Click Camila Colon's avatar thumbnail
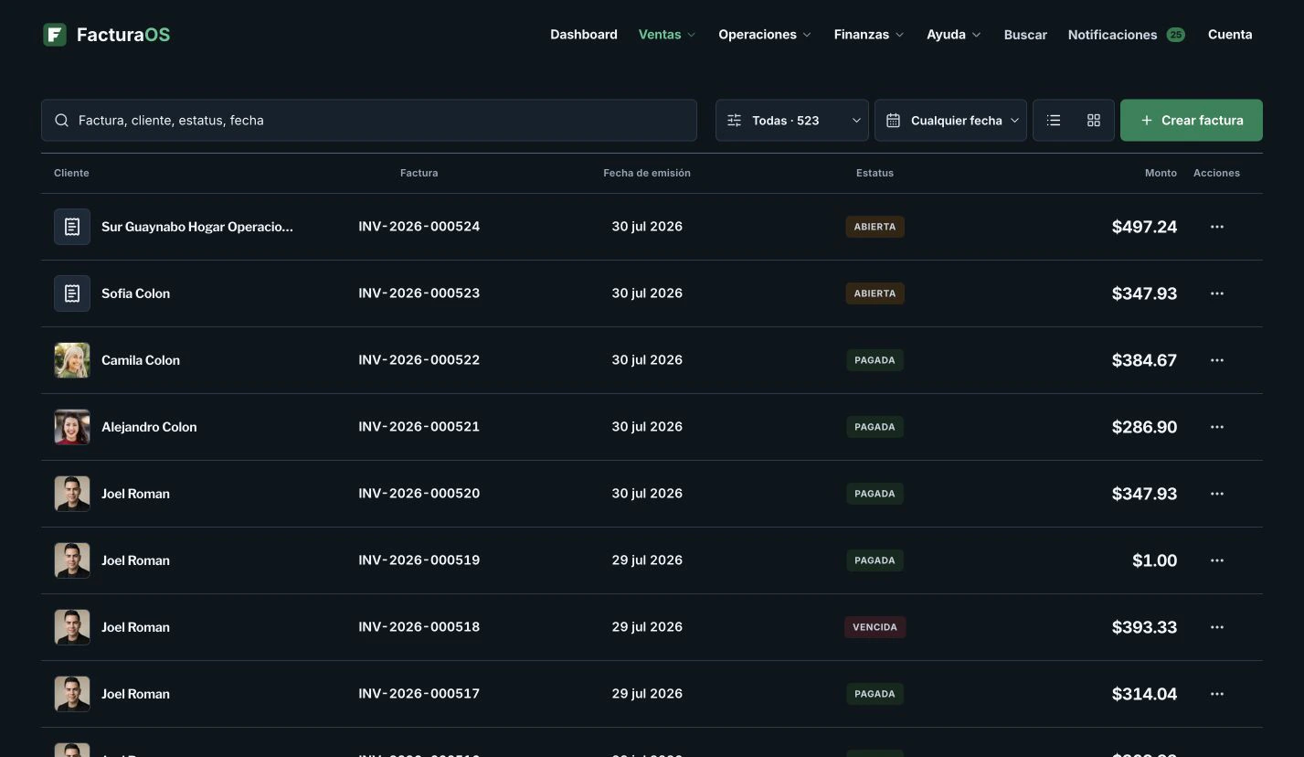 (72, 360)
